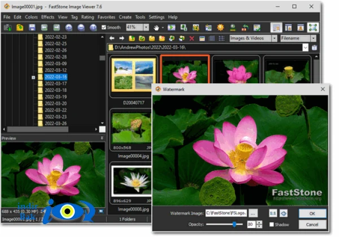Click the go up one folder icon
This screenshot has height=237, width=339.
coord(132,38)
